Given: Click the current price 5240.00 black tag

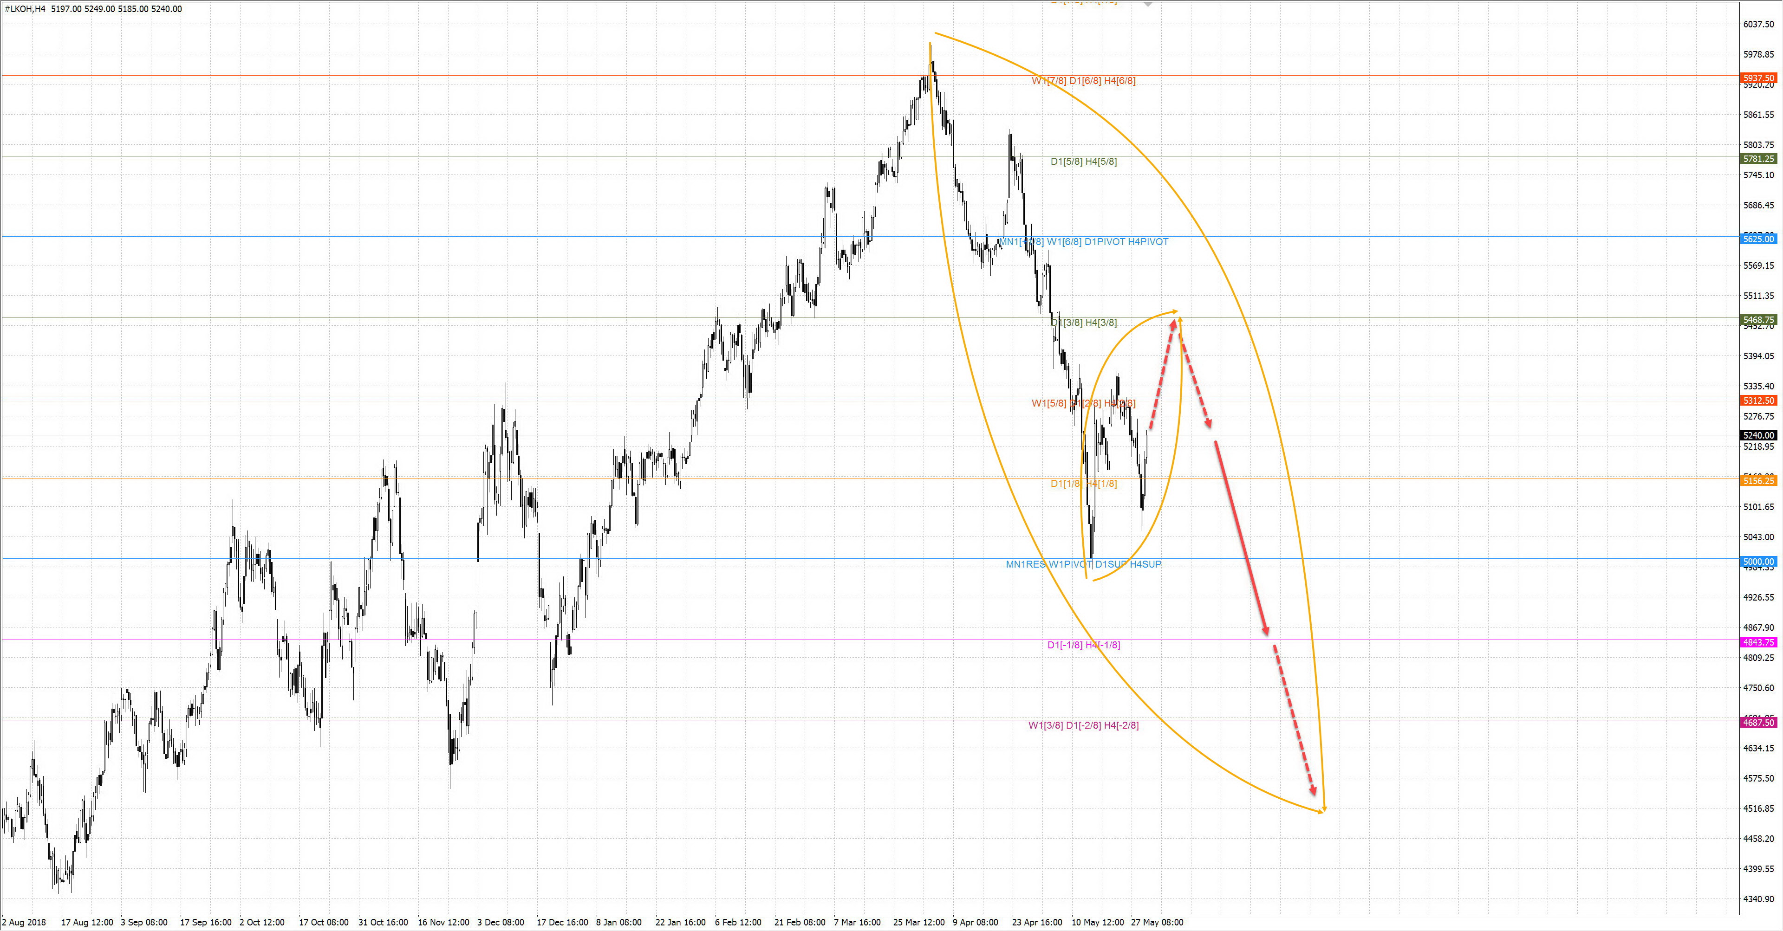Looking at the screenshot, I should click(x=1758, y=435).
